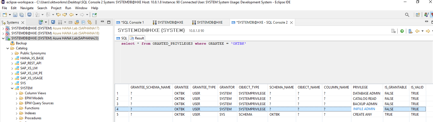The height and width of the screenshot is (122, 433).
Task: Minimize the editor area
Action: point(427,22)
